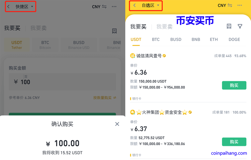Select the BNB coin tab
Image resolution: width=251 pixels, height=160 pixels.
click(x=196, y=39)
